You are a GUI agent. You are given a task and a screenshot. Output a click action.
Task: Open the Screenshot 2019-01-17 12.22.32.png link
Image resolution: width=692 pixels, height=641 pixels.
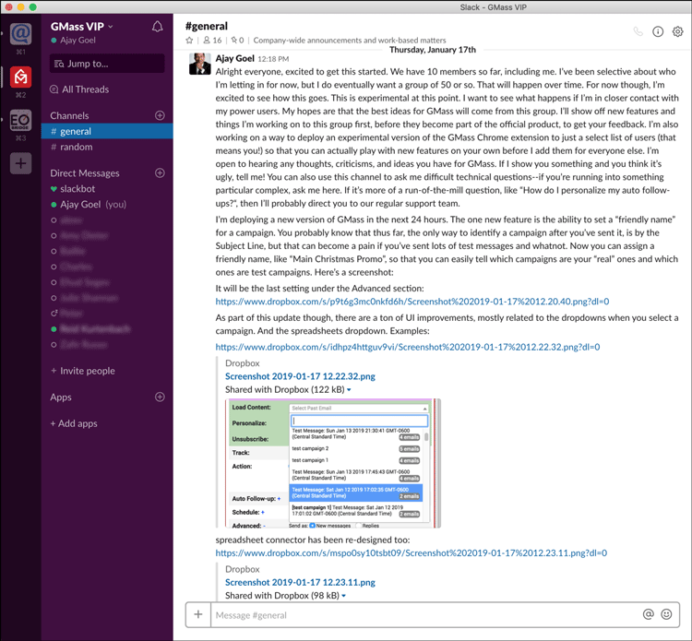pyautogui.click(x=300, y=376)
